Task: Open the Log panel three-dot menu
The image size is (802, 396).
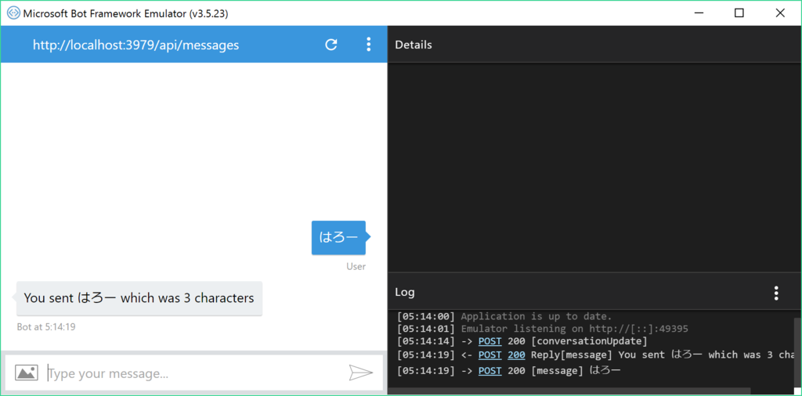Action: point(776,293)
